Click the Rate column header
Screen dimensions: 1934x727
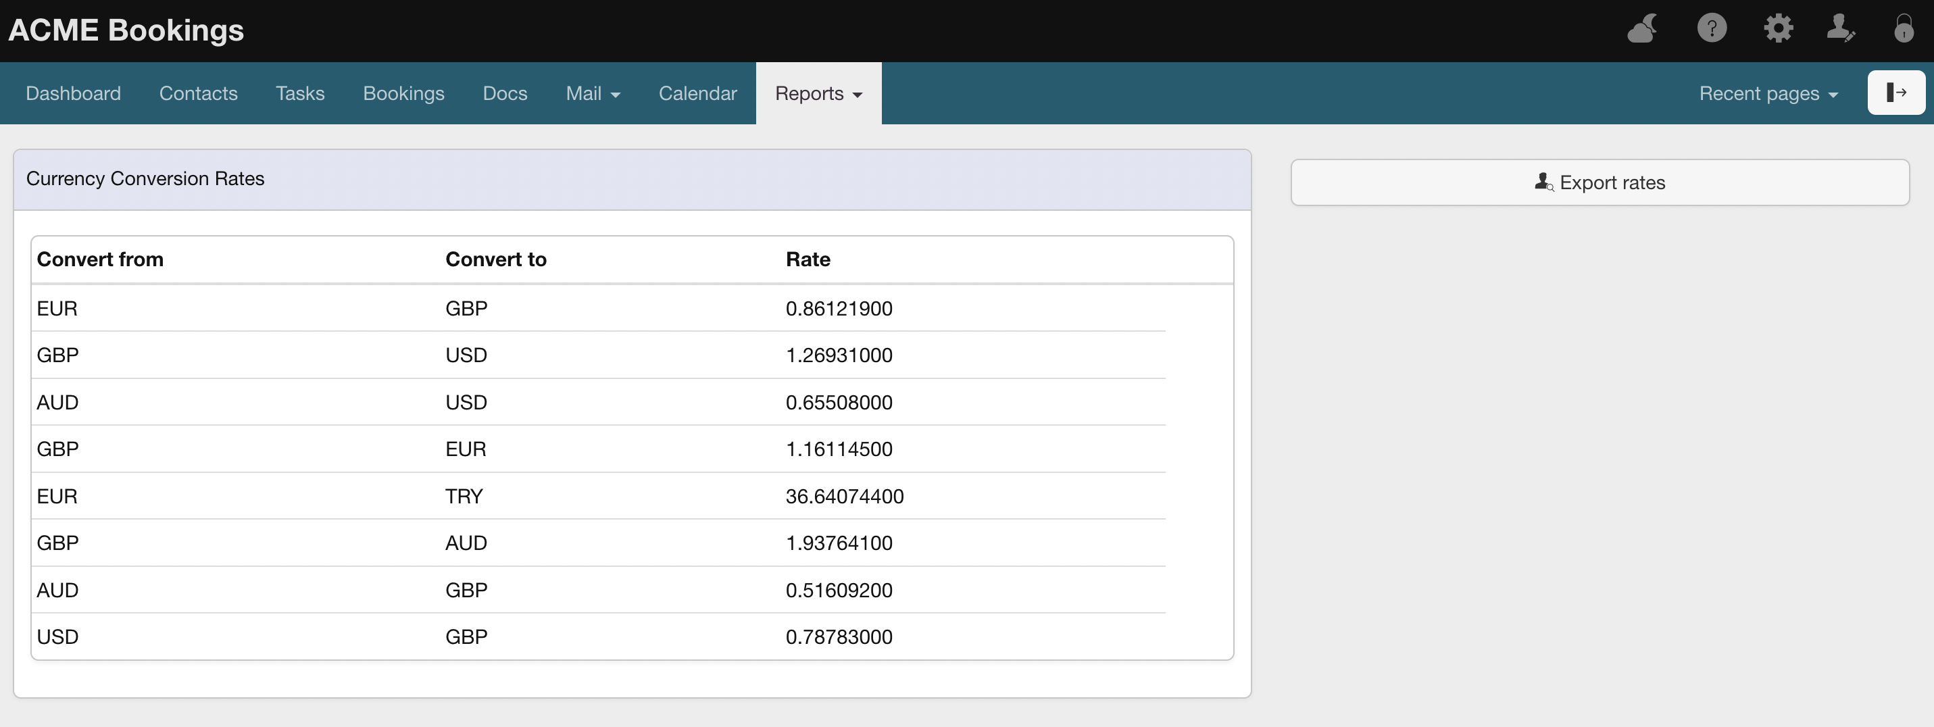click(x=808, y=259)
